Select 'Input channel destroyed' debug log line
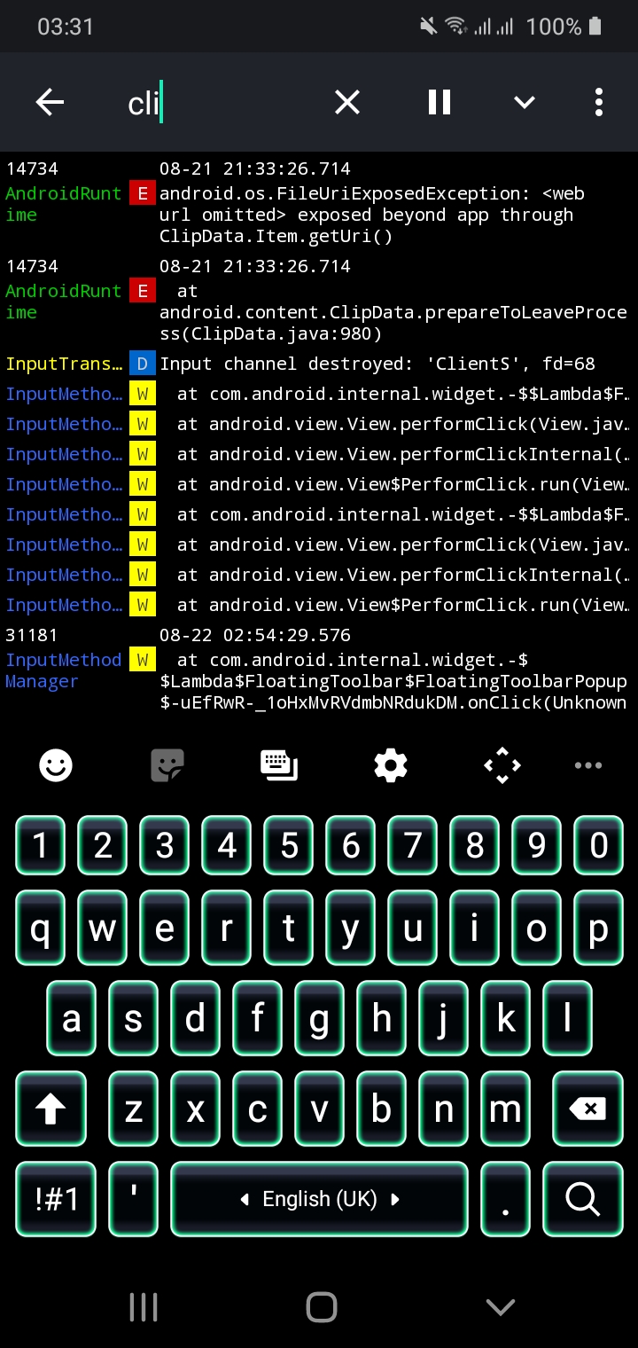This screenshot has height=1348, width=638. click(319, 364)
